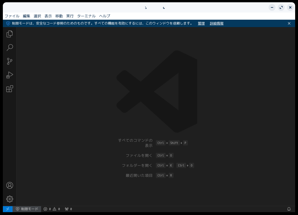Click the R key label beside 最近開いた項目

click(171, 175)
